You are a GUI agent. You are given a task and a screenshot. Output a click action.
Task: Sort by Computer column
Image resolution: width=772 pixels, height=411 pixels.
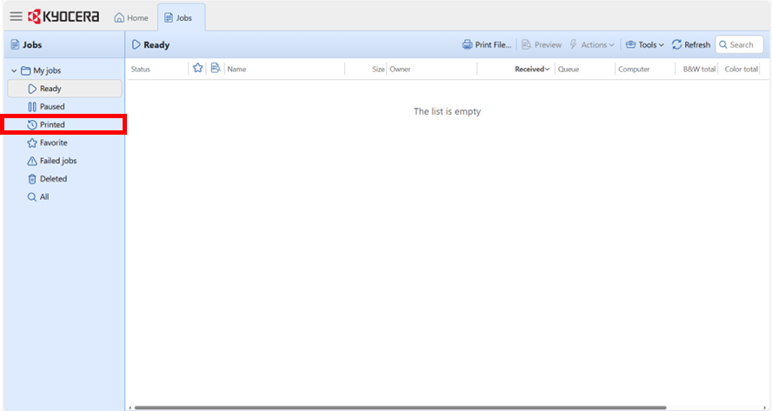point(634,70)
